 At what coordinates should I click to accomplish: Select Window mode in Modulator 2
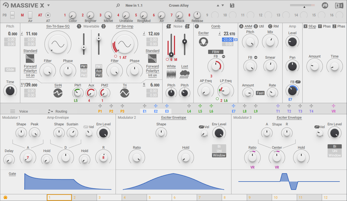219,155
